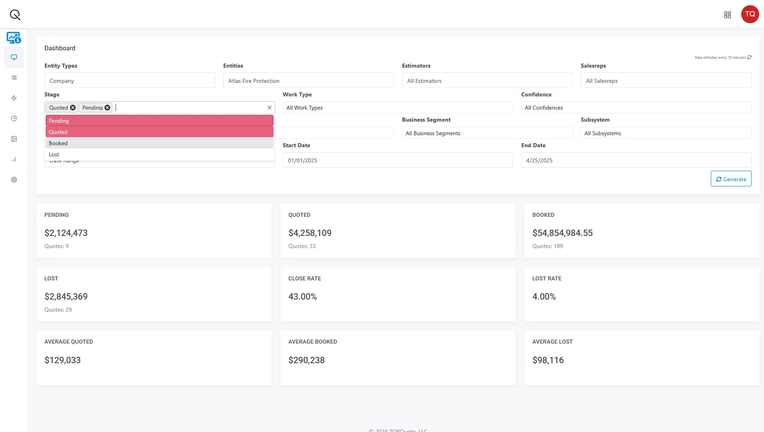The height and width of the screenshot is (432, 764).
Task: Click the lightning bolt sidebar icon
Action: click(14, 98)
